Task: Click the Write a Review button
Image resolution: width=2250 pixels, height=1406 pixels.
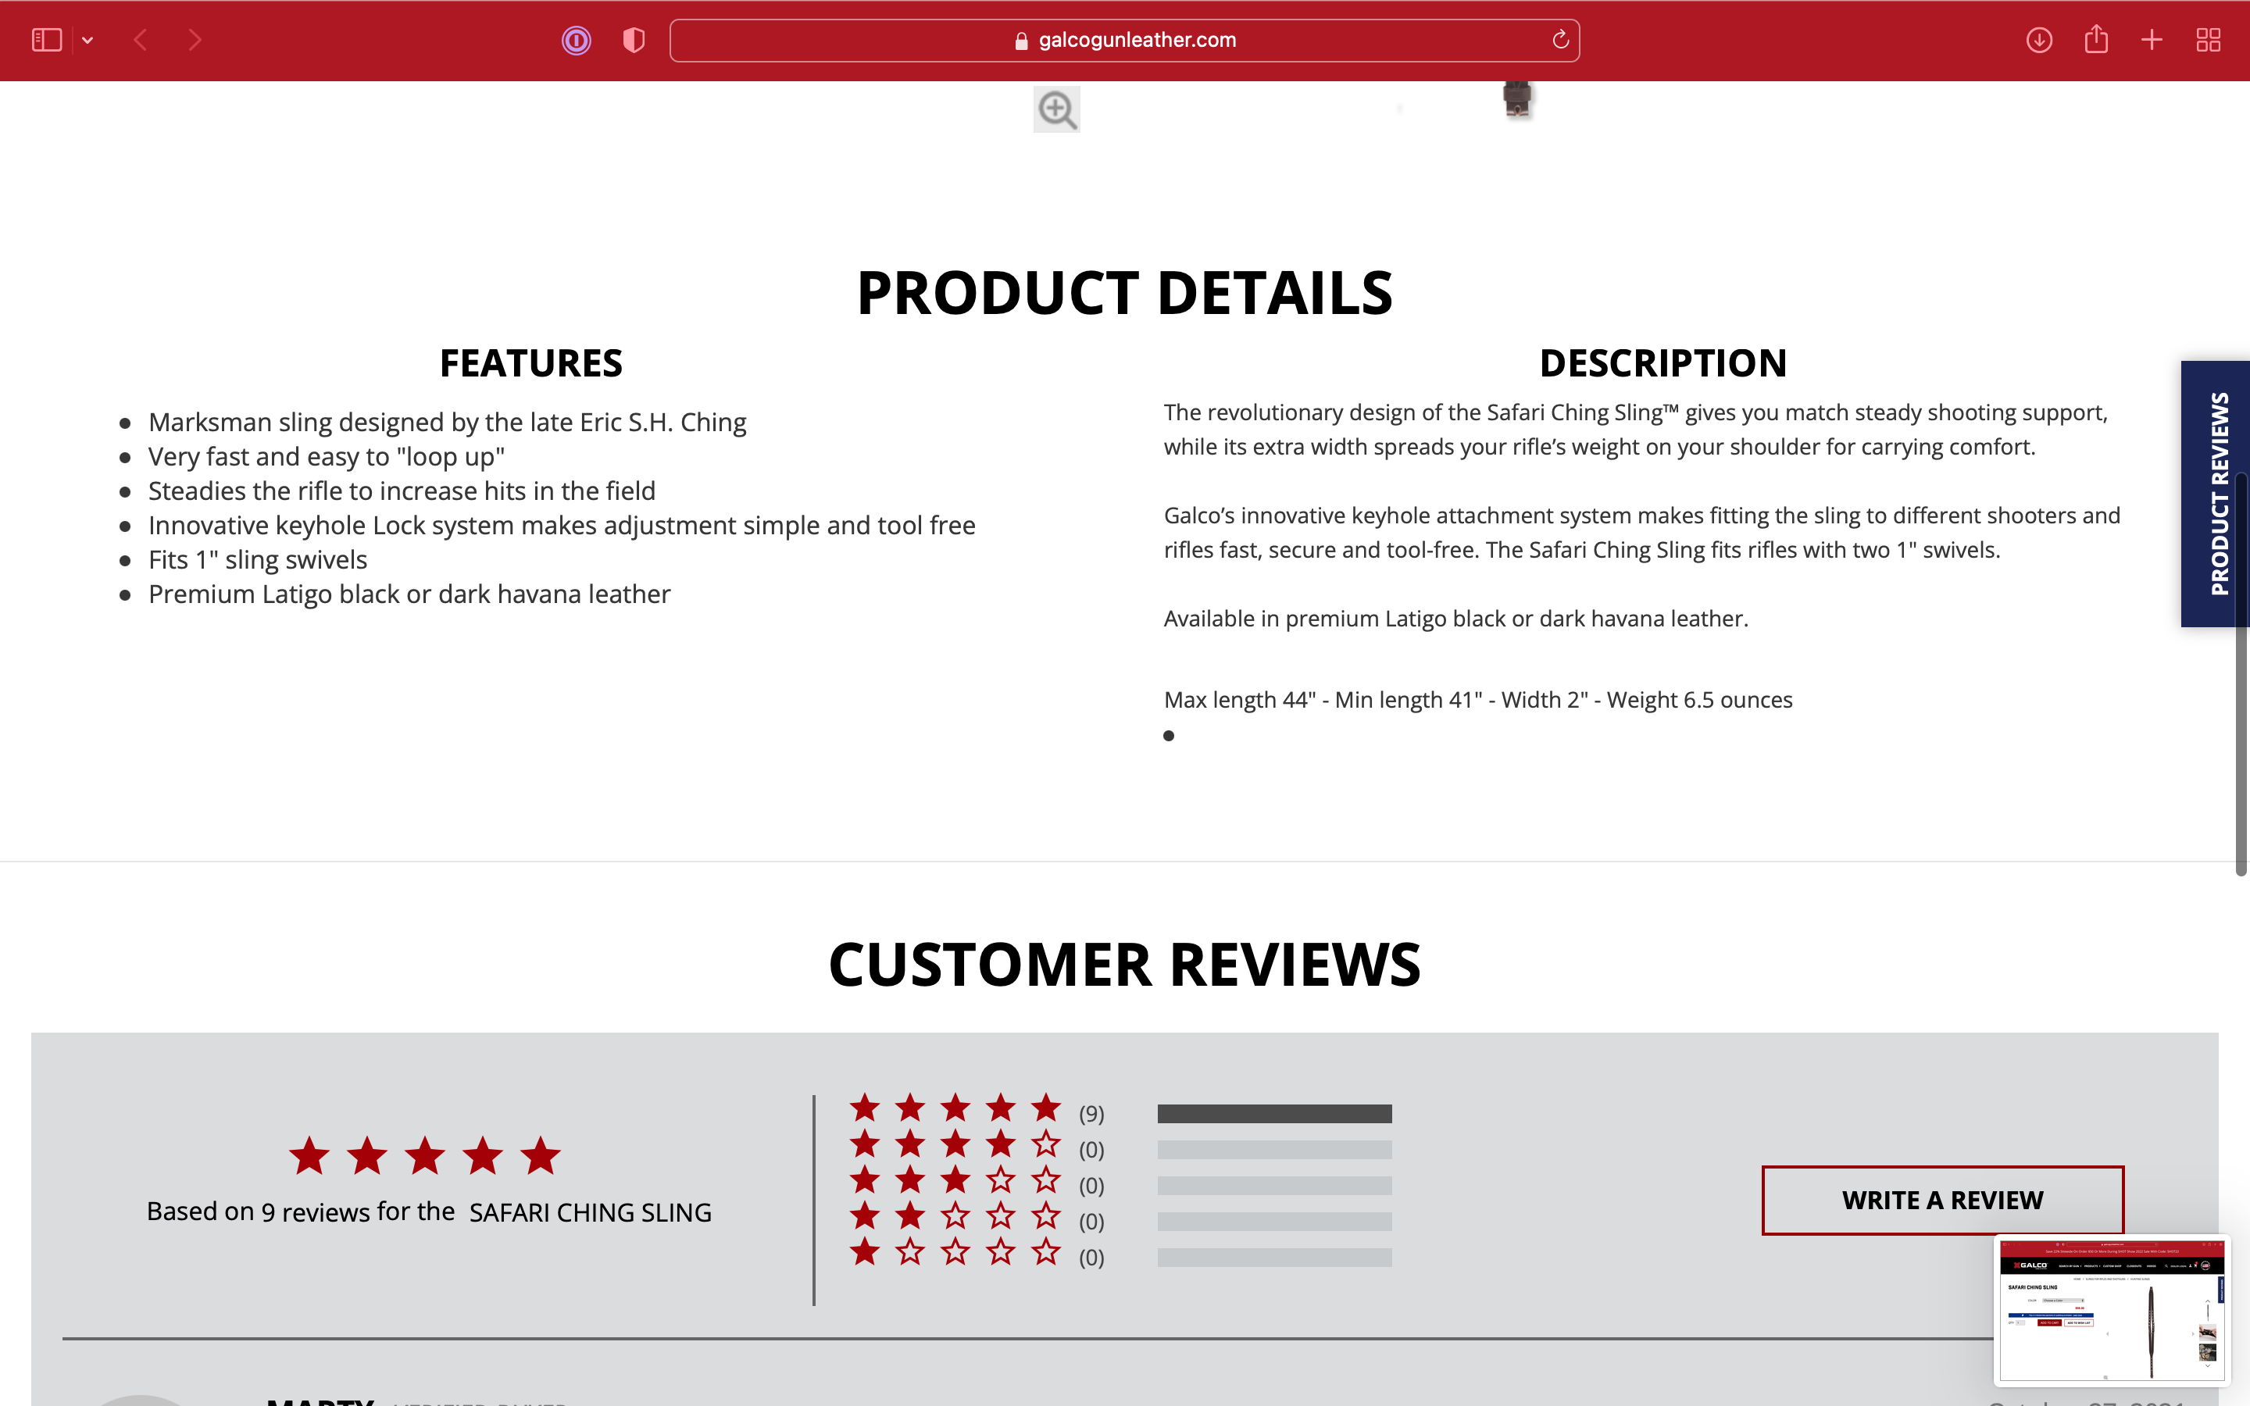Action: (1942, 1200)
